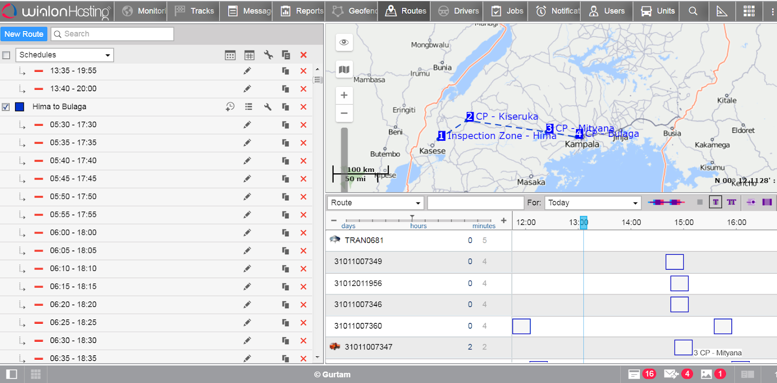The height and width of the screenshot is (383, 777).
Task: Open the Hima to Bulaga checkpoints list icon
Action: 249,107
